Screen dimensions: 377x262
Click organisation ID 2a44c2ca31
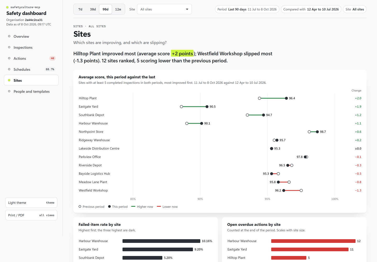pyautogui.click(x=34, y=20)
